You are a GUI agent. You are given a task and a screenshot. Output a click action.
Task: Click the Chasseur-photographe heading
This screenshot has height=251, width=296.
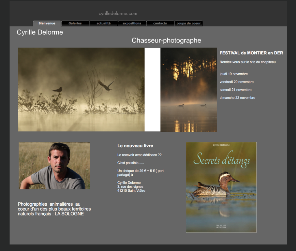166,40
